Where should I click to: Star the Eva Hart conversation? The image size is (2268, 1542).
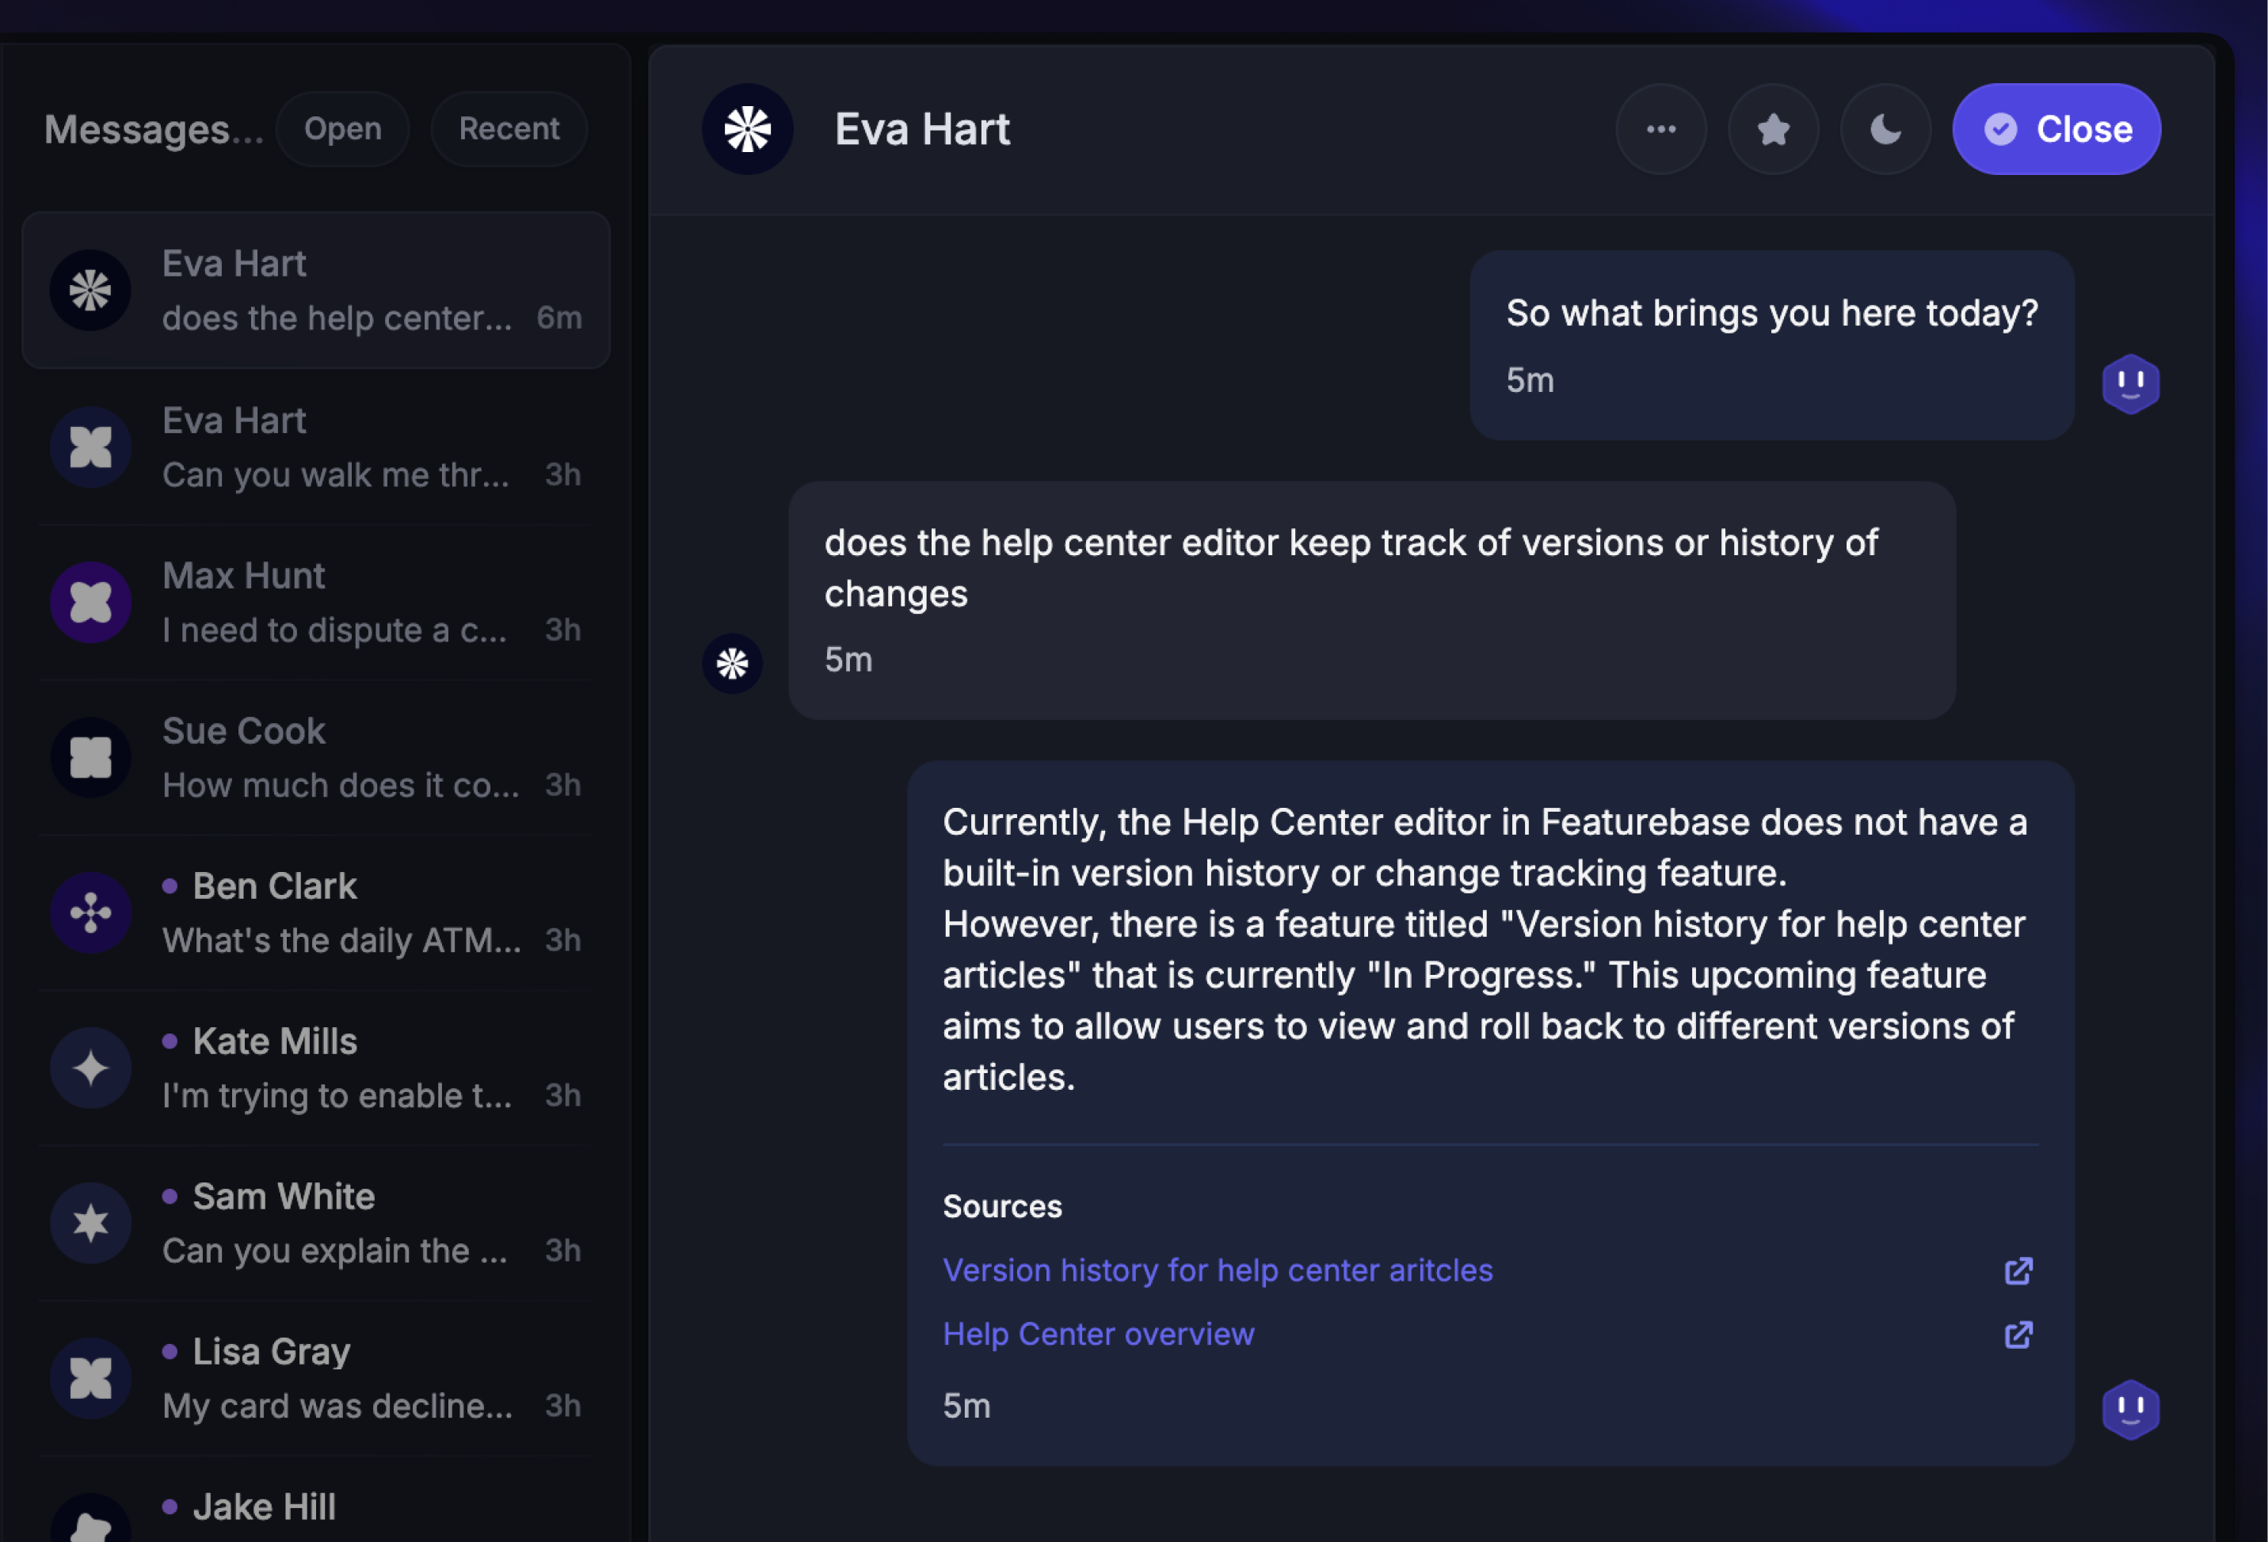(x=1772, y=129)
